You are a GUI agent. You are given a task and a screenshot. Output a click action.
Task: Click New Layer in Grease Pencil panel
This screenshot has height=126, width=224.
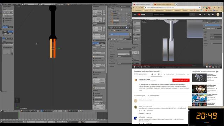(99, 48)
